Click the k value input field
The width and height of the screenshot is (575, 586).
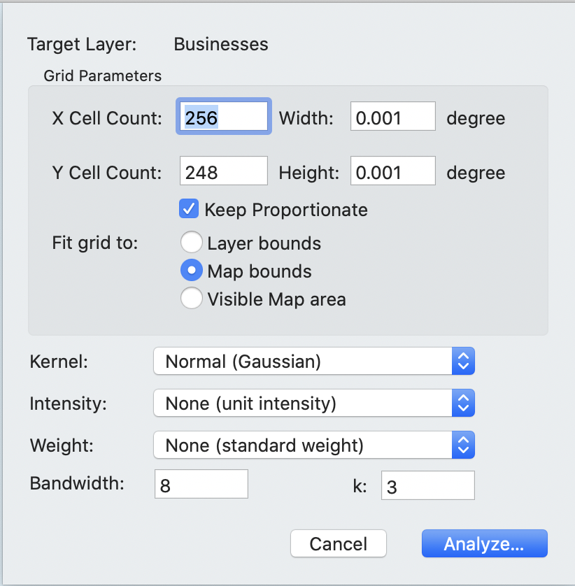pos(427,485)
